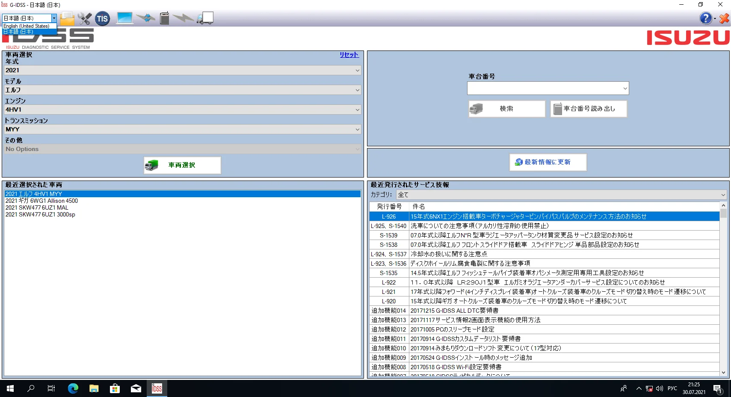This screenshot has width=731, height=397.
Task: Click the 検索 search button
Action: point(507,109)
